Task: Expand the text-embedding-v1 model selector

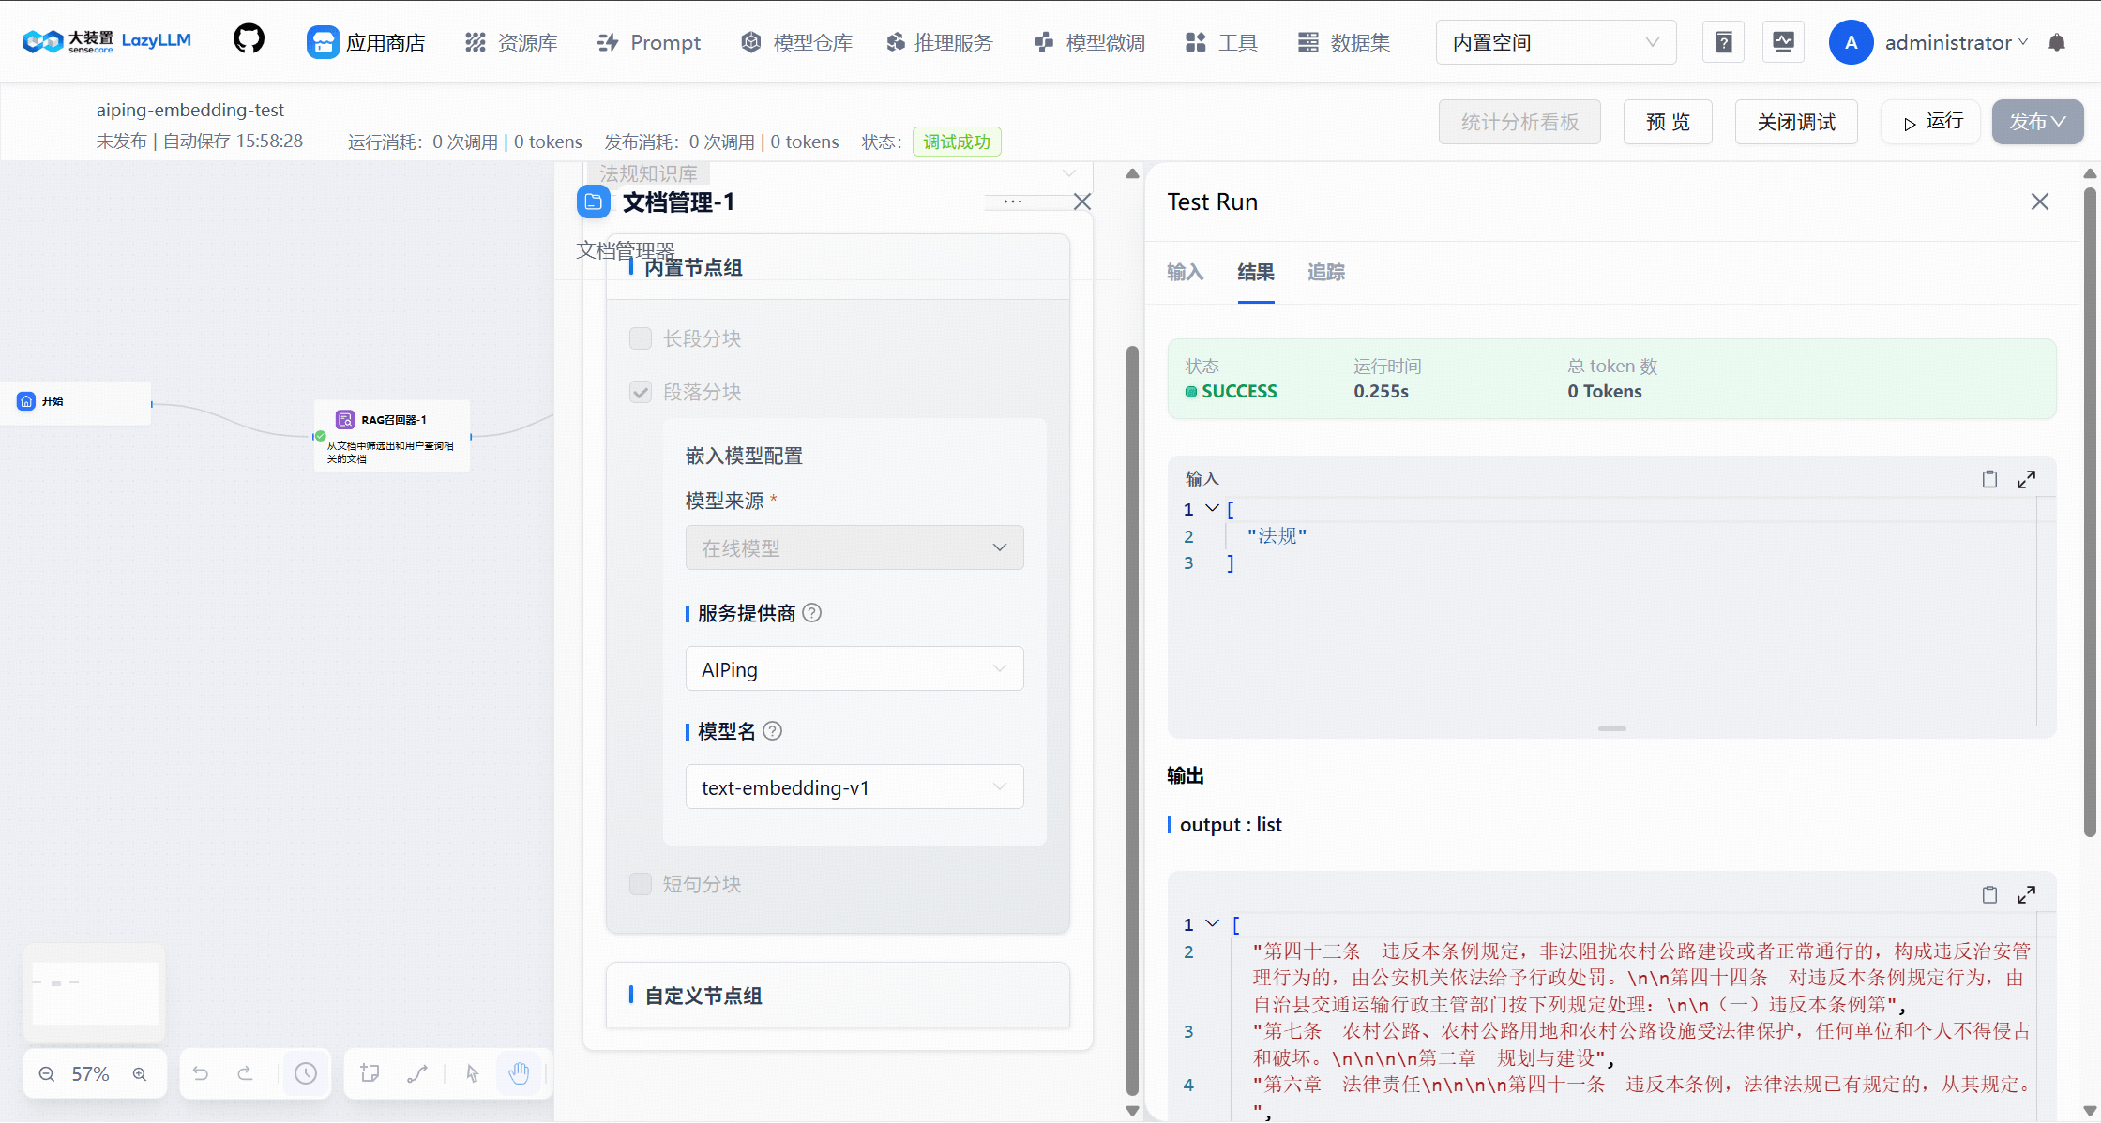Action: click(x=854, y=786)
